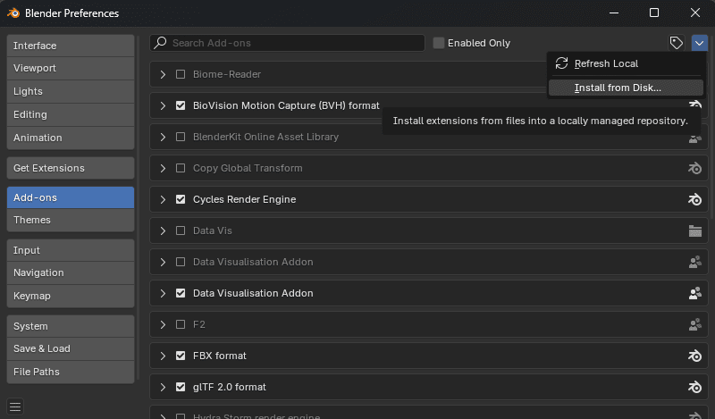This screenshot has height=419, width=715.
Task: Expand the enabled Data Visualisation Addon details
Action: (x=163, y=293)
